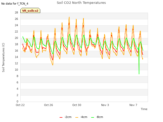
Task: Click the Soil Temperatures (C) axis label
Action: 3,57
